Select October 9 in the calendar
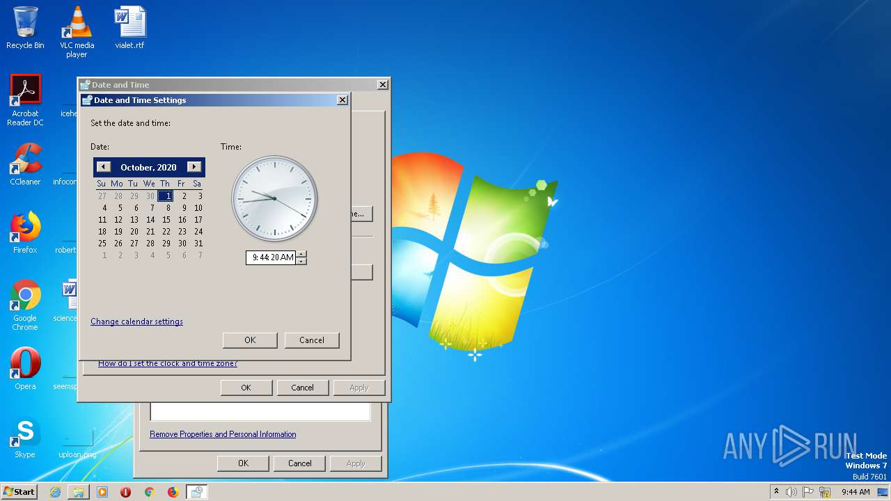Screen dimensions: 891x501 (x=182, y=208)
